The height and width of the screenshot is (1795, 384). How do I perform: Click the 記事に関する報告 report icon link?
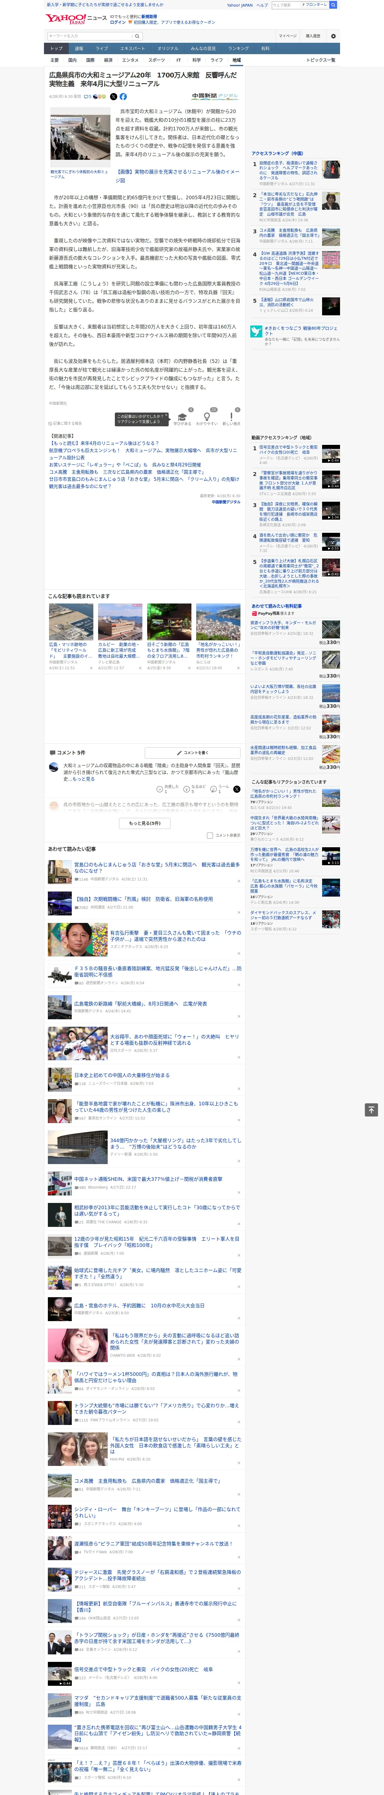click(65, 423)
